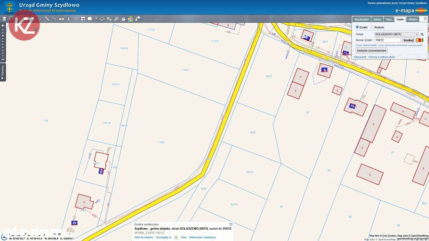Click parcel label 116/1 on map
429x241 pixels.
(x=185, y=70)
